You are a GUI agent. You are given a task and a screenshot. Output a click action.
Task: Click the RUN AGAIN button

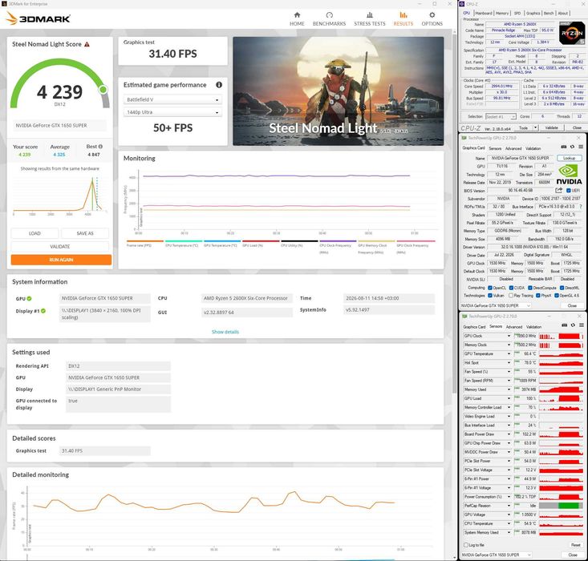click(61, 260)
